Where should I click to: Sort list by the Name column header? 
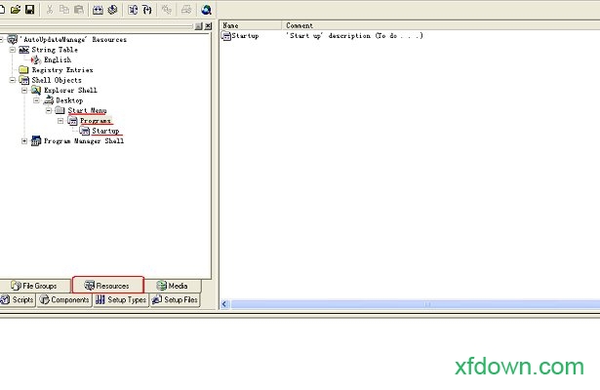(x=251, y=25)
